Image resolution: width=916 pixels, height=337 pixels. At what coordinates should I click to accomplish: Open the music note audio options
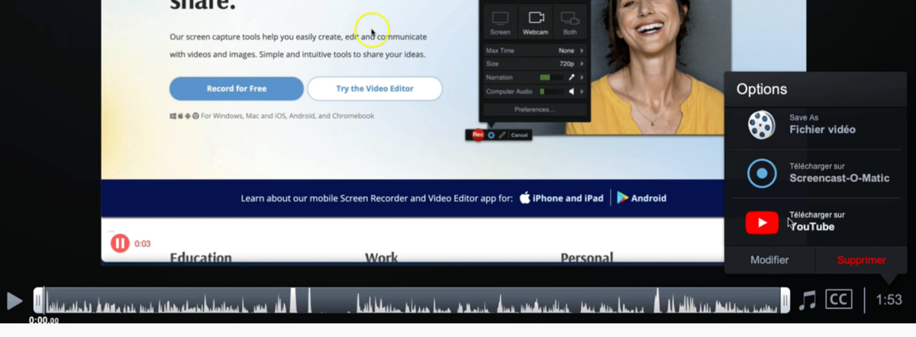(x=807, y=300)
